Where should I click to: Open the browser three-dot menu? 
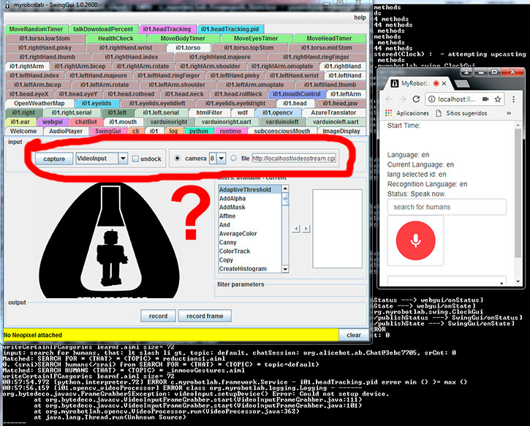pos(513,99)
